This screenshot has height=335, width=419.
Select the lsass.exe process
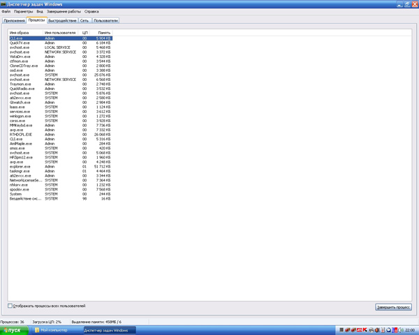click(x=60, y=107)
